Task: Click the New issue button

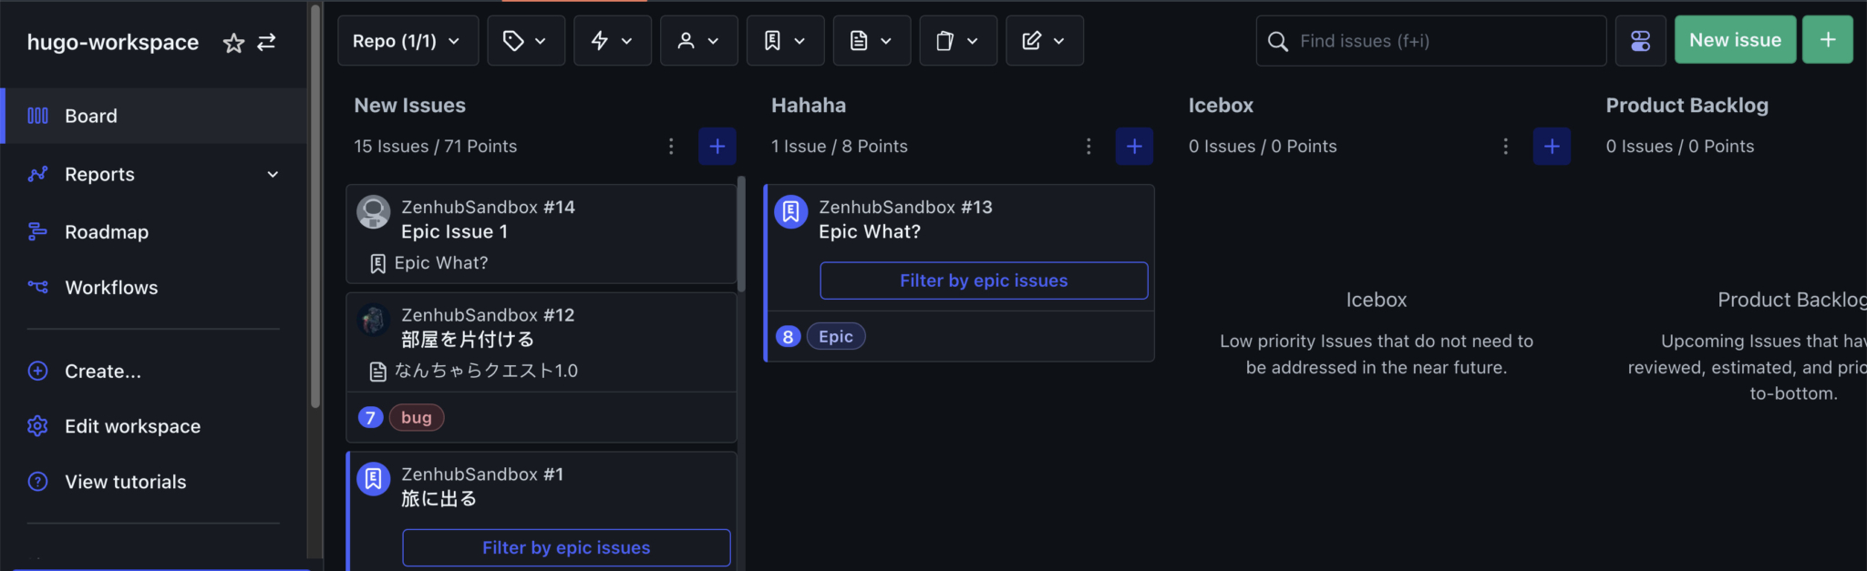Action: [1735, 39]
